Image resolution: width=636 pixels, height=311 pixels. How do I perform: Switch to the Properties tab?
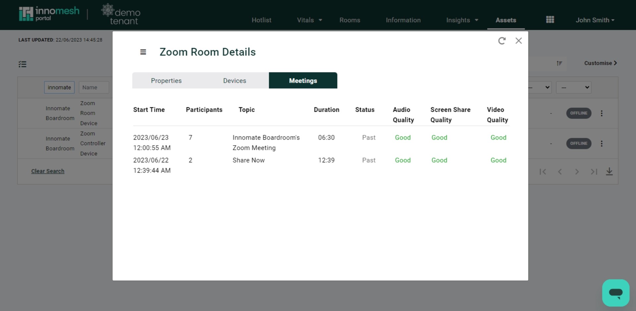click(x=166, y=80)
